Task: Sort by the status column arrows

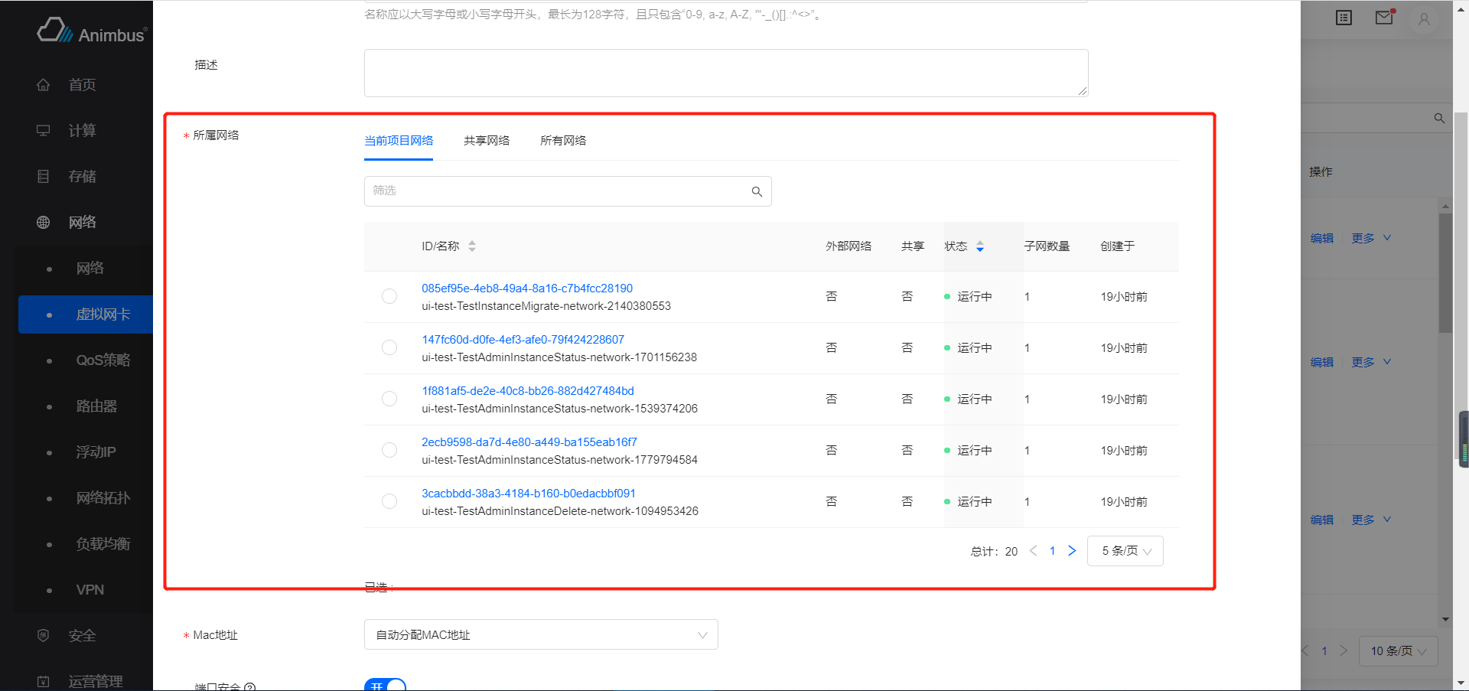Action: [980, 246]
